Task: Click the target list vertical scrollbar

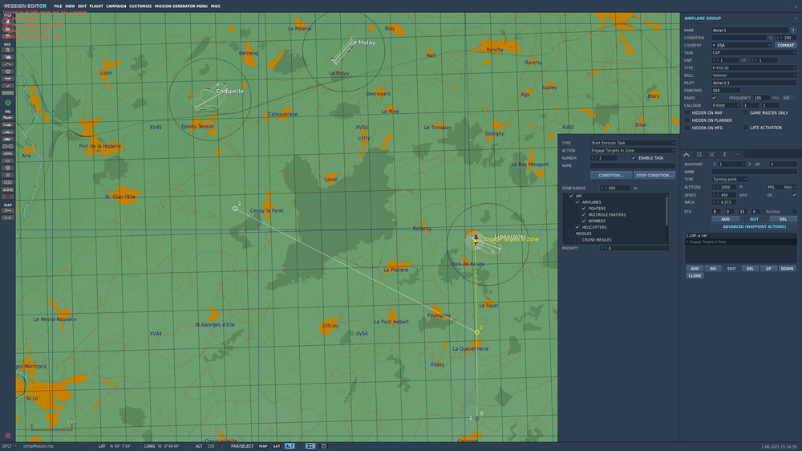Action: (667, 218)
